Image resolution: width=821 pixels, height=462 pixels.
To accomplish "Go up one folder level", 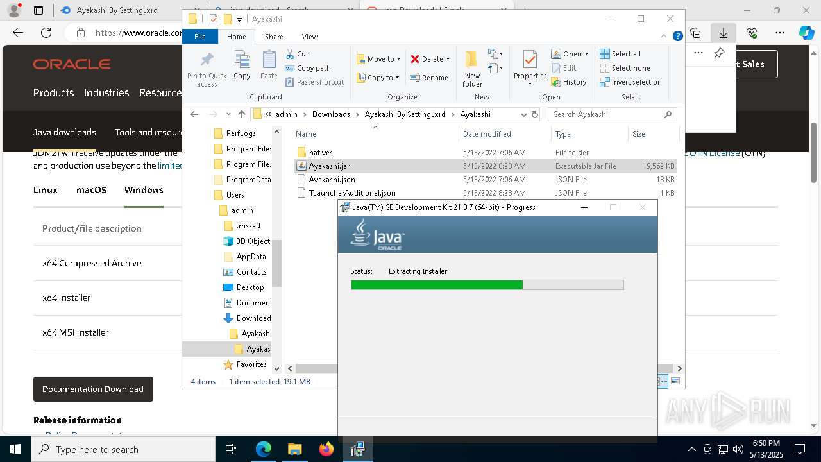I will point(241,114).
